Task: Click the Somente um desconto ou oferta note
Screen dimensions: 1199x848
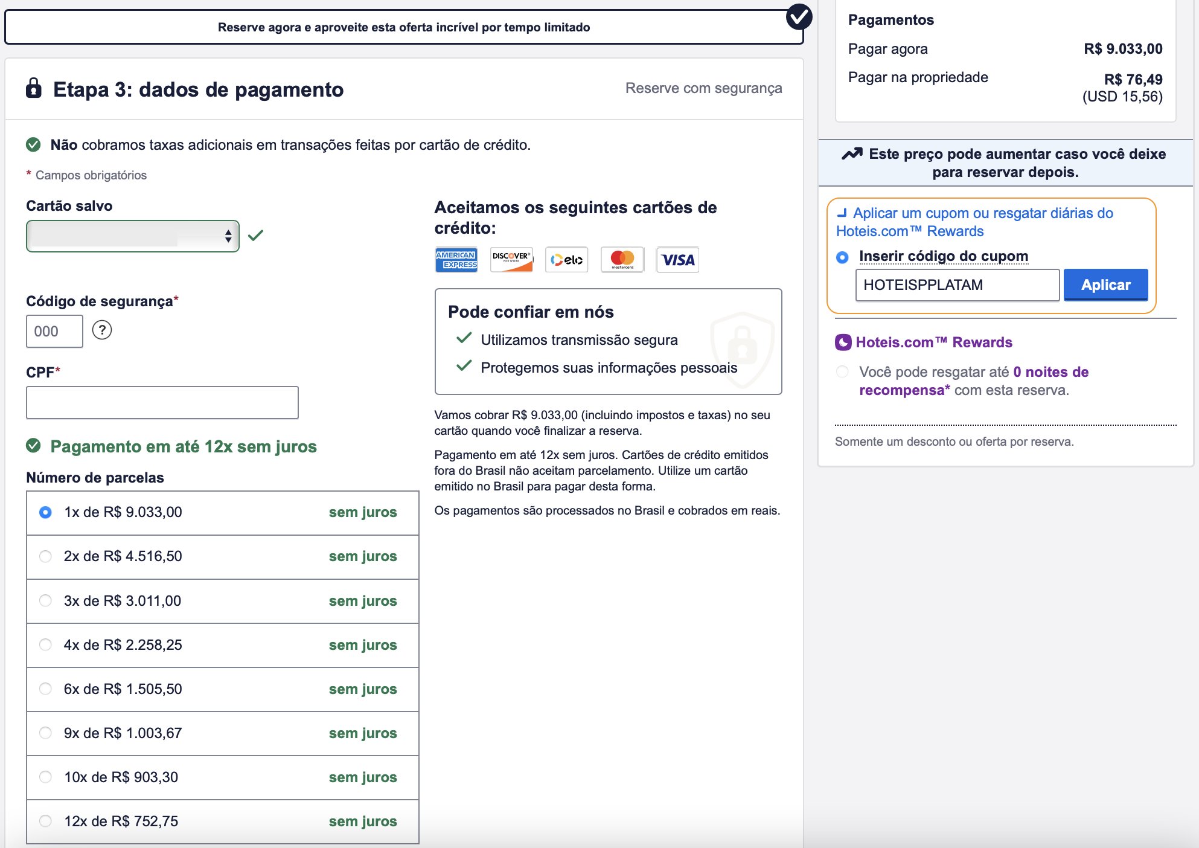Action: click(954, 442)
